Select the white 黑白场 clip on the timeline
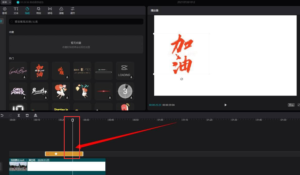 coord(66,166)
